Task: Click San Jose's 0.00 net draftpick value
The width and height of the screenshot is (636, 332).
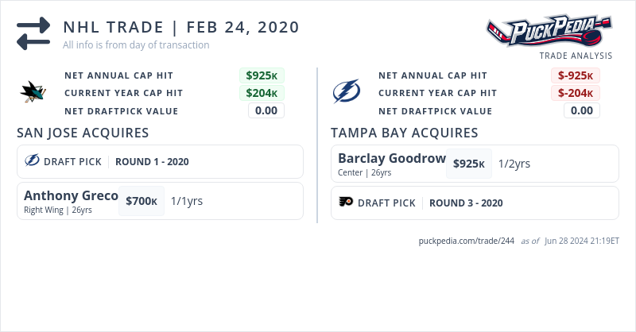Action: pyautogui.click(x=266, y=110)
